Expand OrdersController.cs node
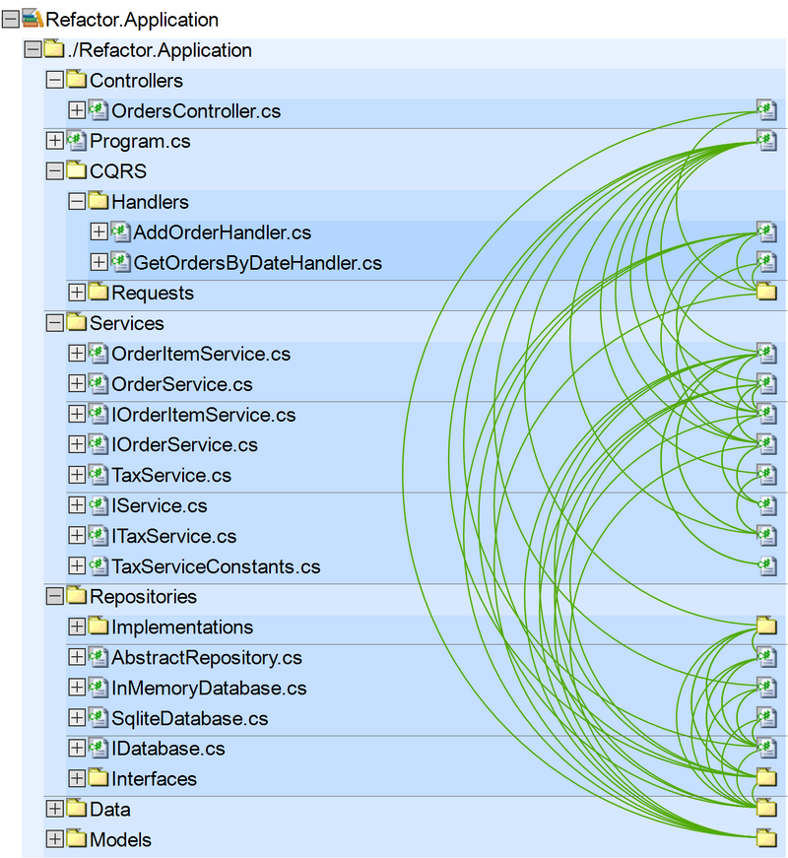Viewport: 788px width, 858px height. coord(76,110)
